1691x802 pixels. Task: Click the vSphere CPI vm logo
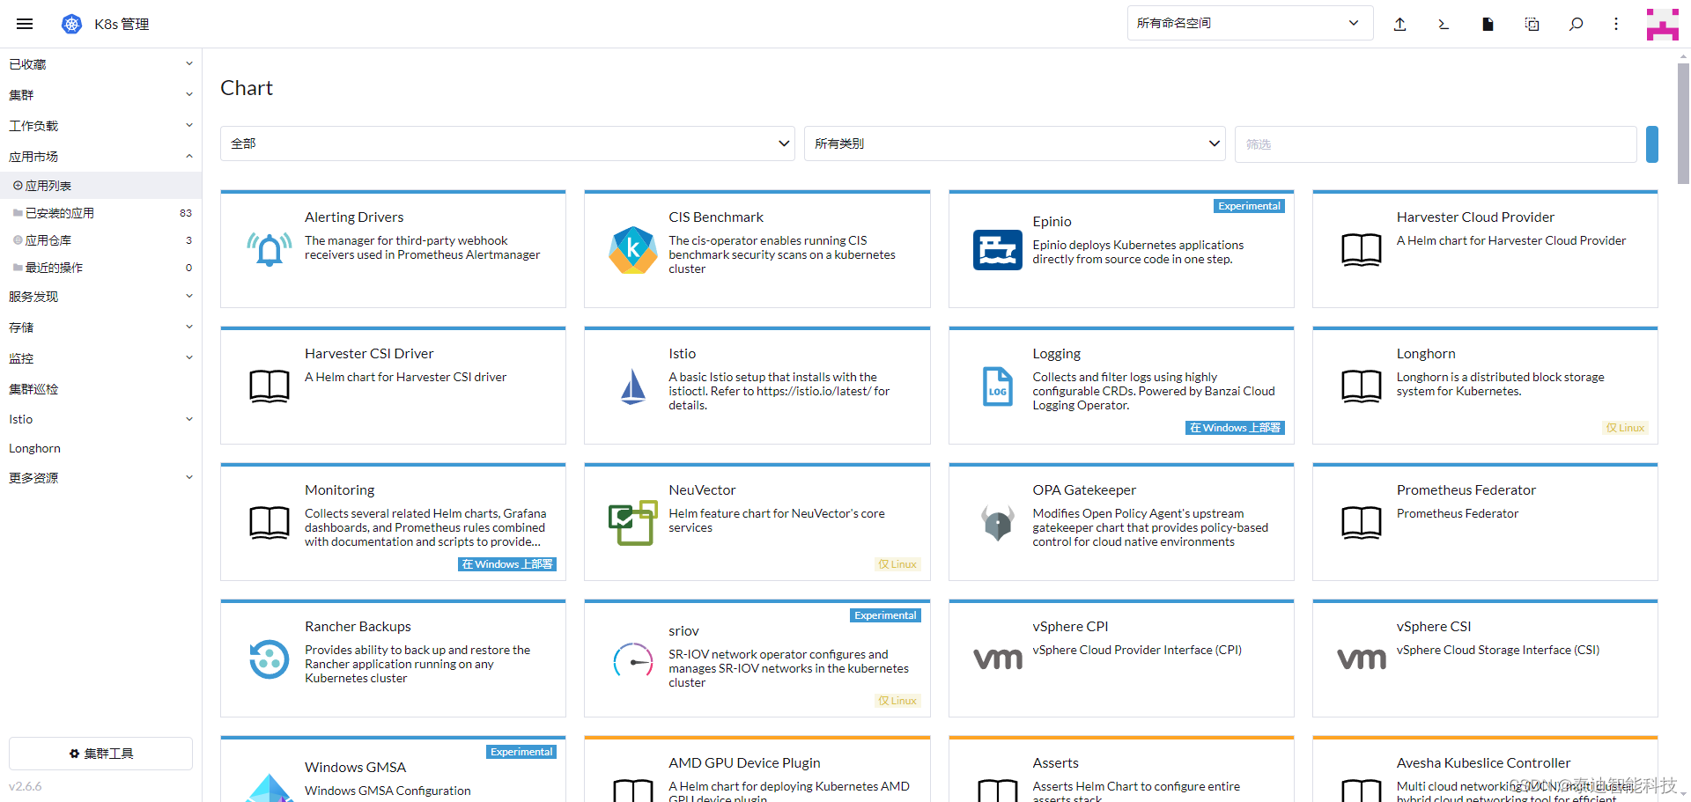pyautogui.click(x=997, y=659)
